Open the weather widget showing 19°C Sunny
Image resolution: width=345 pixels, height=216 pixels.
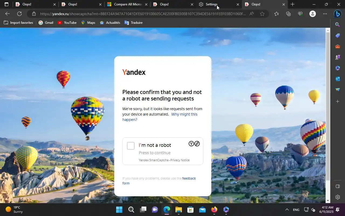pos(15,210)
